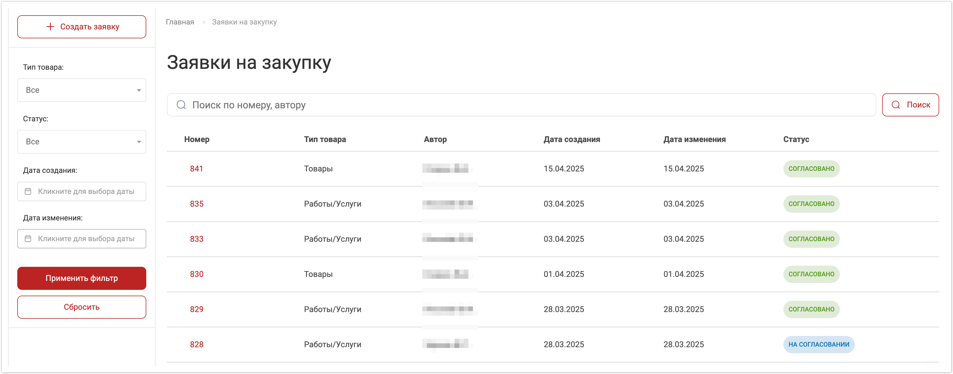Click calendar icon in Дата создания field
Image resolution: width=953 pixels, height=374 pixels.
click(x=28, y=191)
